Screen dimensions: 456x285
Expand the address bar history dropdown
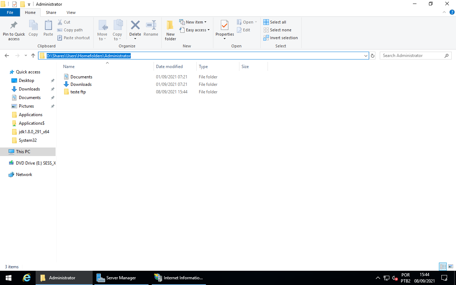(x=366, y=56)
